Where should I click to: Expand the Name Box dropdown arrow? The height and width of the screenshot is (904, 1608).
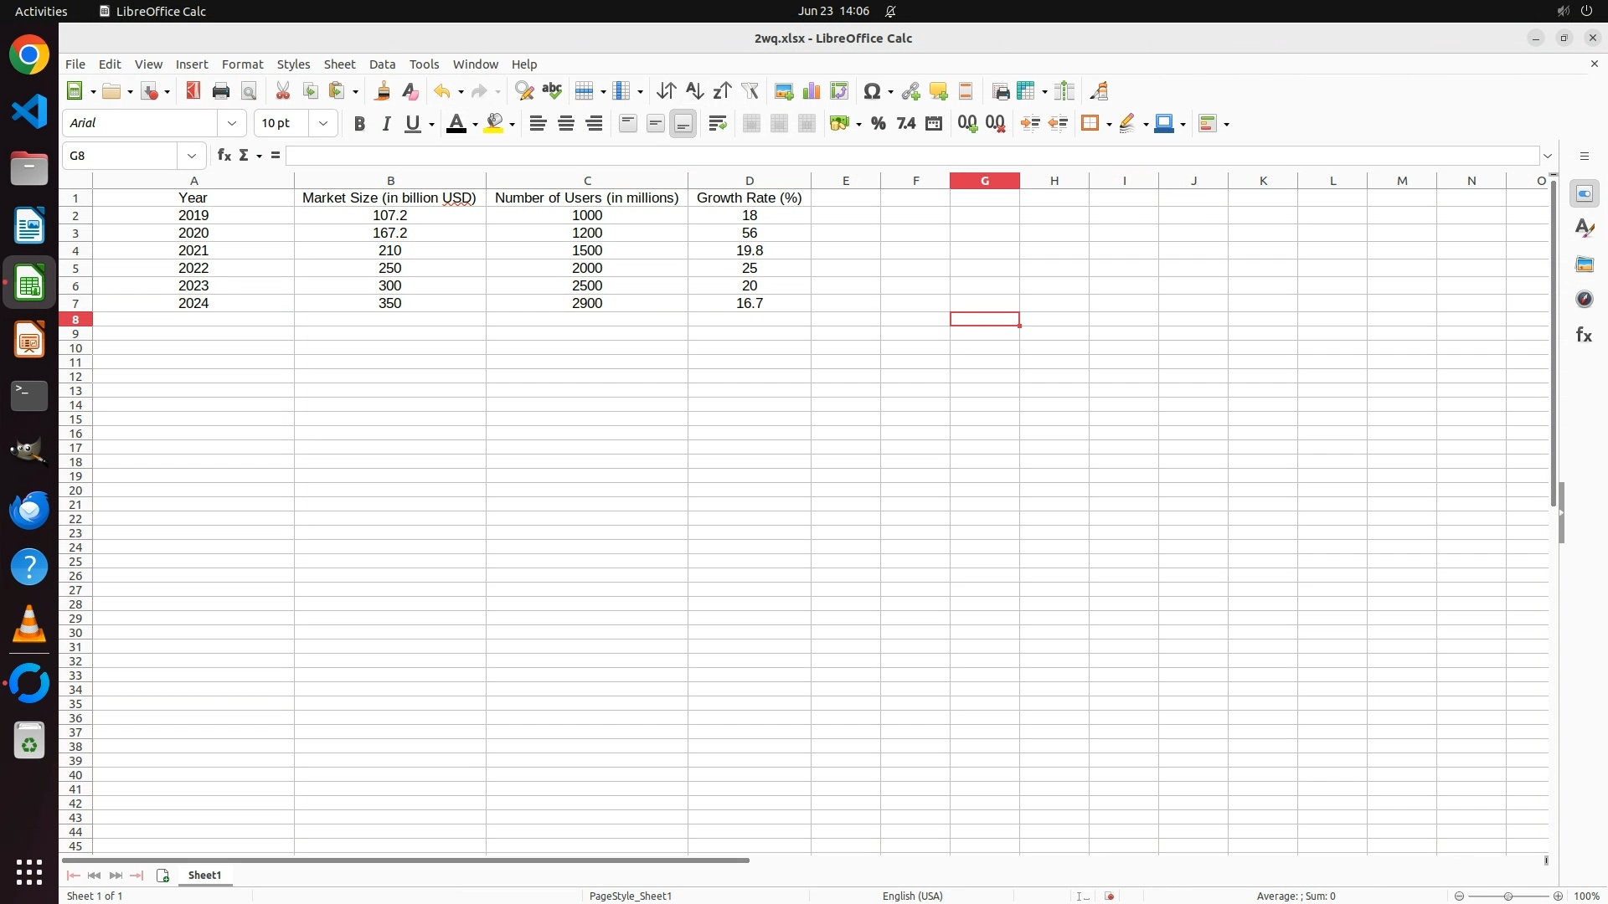point(192,157)
